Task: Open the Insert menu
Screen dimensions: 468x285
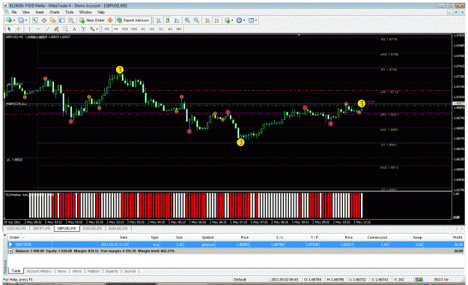Action: [x=40, y=12]
